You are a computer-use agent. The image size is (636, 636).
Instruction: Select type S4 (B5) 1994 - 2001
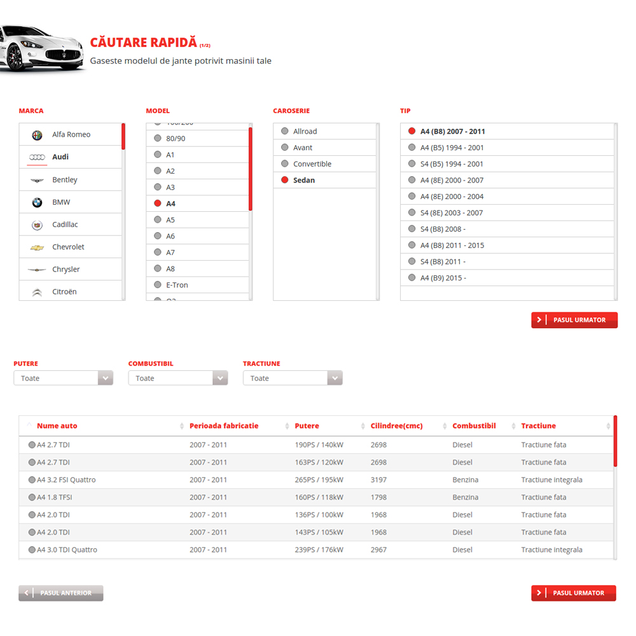507,164
